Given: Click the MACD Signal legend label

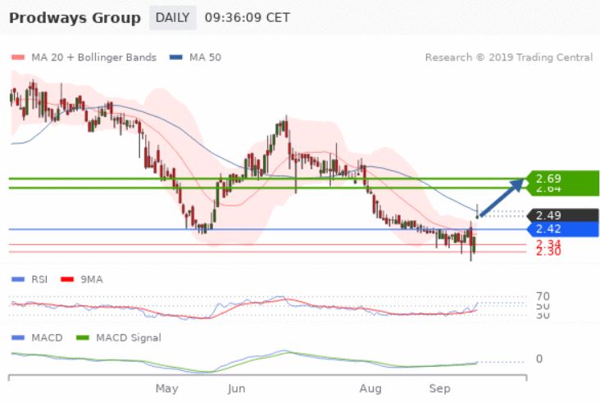Looking at the screenshot, I should [x=129, y=338].
